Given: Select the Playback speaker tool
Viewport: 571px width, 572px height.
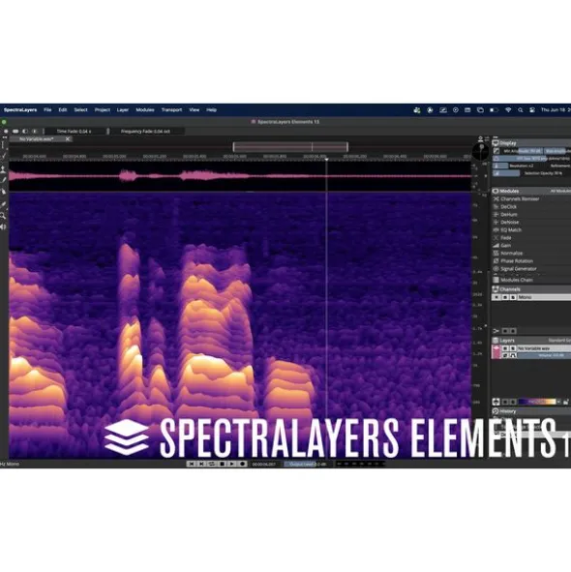Looking at the screenshot, I should pos(3,226).
